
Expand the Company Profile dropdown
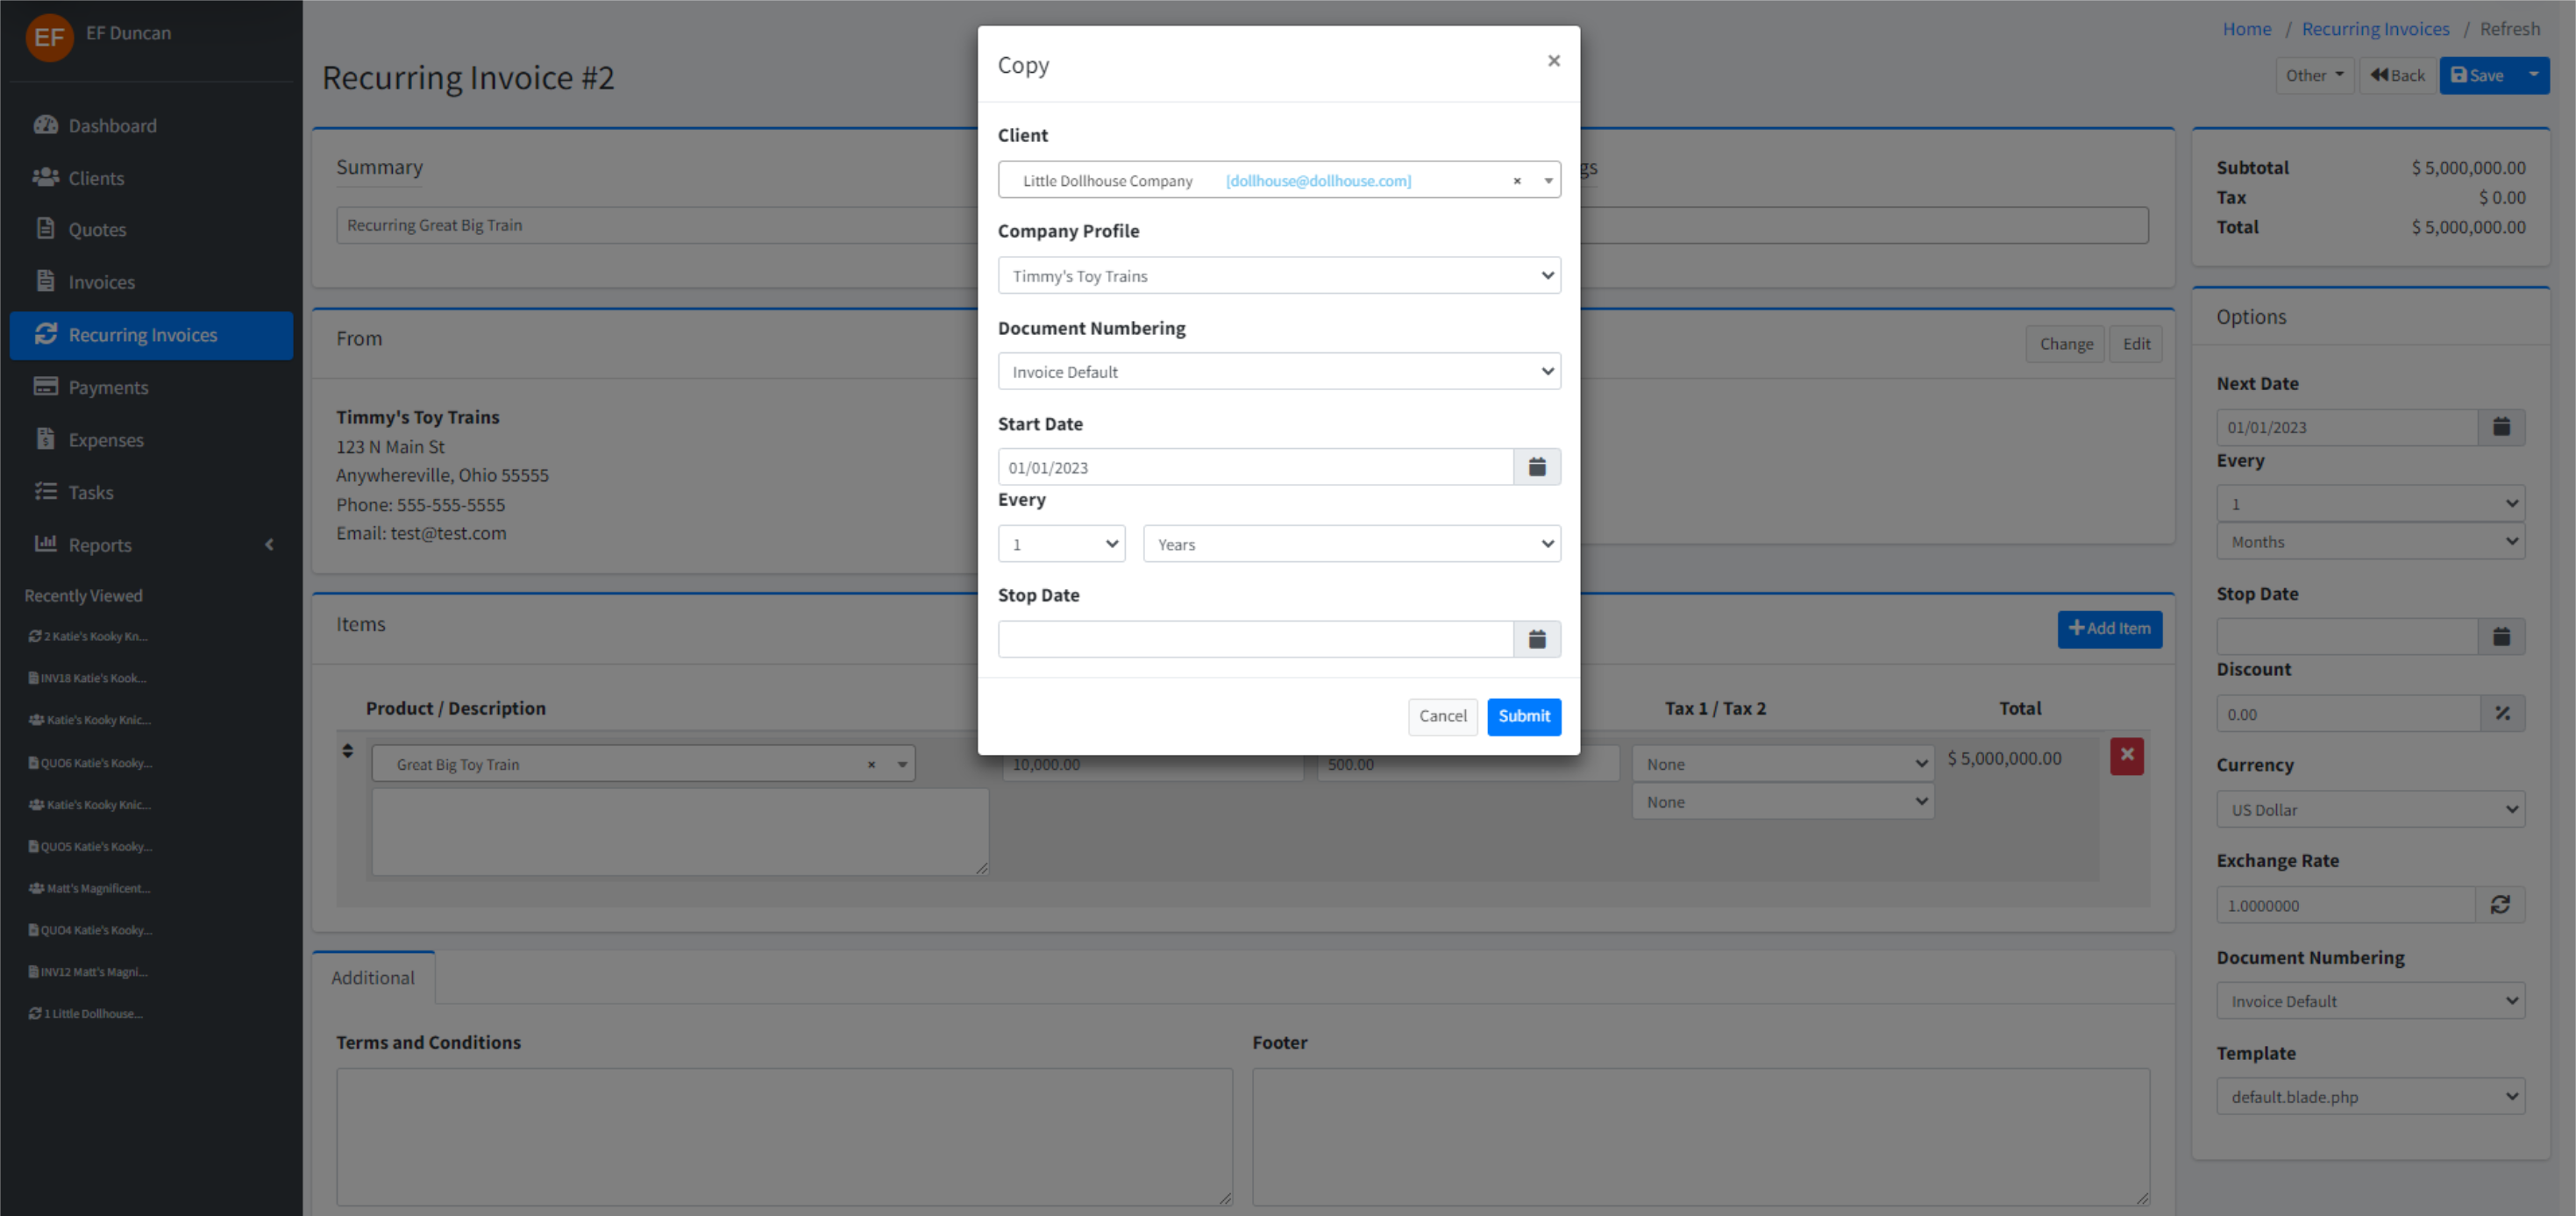(1278, 276)
